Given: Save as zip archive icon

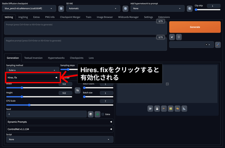Looking at the screenshot, I should point(164,109).
